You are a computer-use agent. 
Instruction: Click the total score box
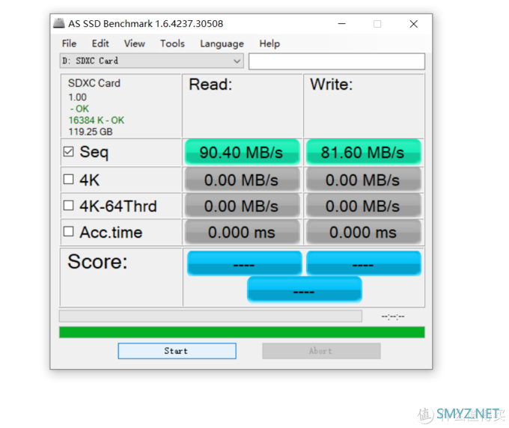click(x=305, y=290)
